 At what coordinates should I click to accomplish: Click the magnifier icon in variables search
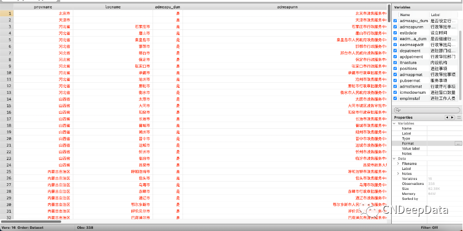tap(398, 110)
